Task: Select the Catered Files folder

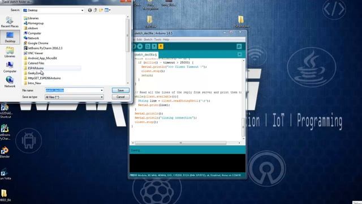Action: (34, 63)
